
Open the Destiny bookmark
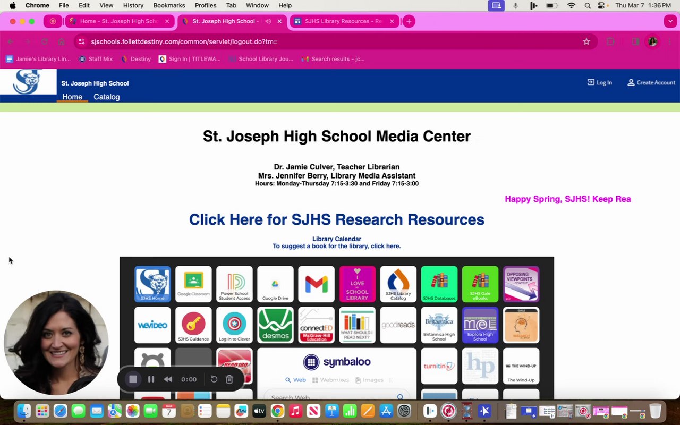[x=136, y=59]
